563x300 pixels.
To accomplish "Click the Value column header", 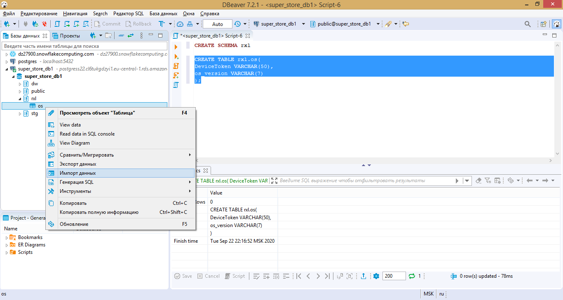I will click(243, 193).
